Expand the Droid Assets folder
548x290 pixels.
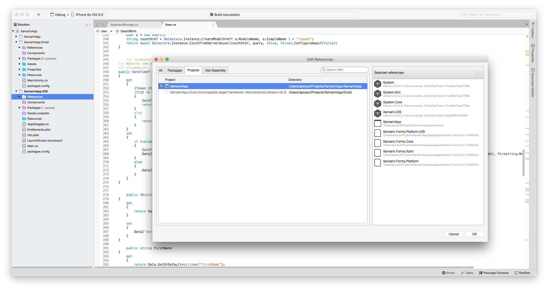[x=20, y=64]
